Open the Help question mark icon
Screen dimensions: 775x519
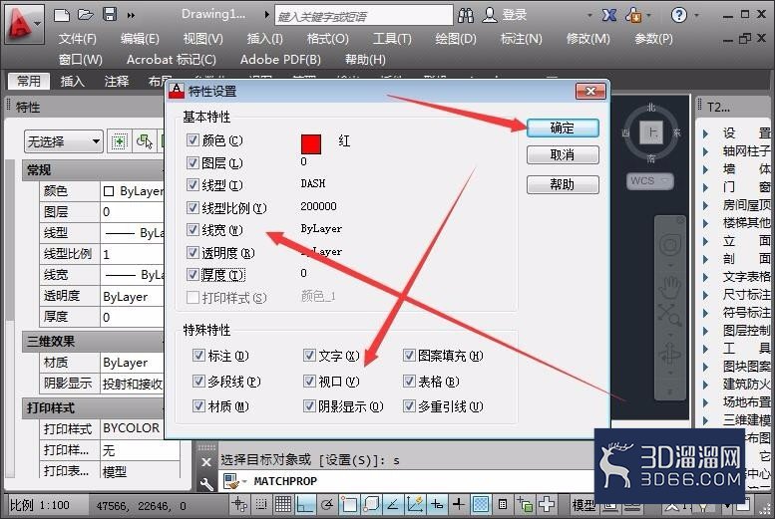click(x=678, y=15)
